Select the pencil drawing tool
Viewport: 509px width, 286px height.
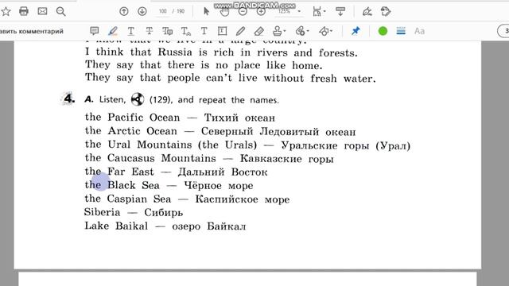(x=240, y=31)
